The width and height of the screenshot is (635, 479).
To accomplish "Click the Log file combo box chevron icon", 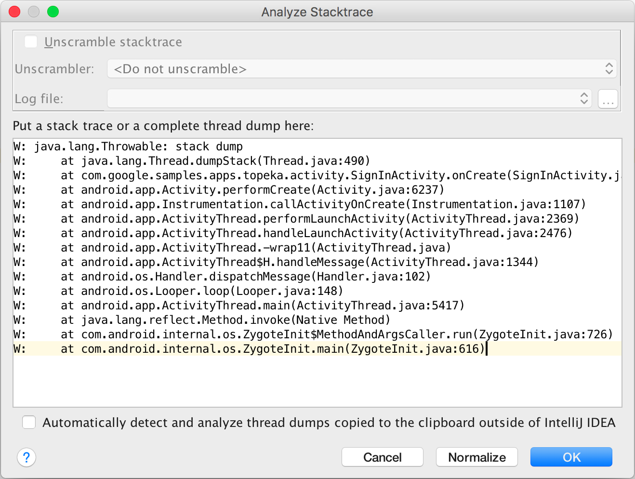I will pos(584,98).
